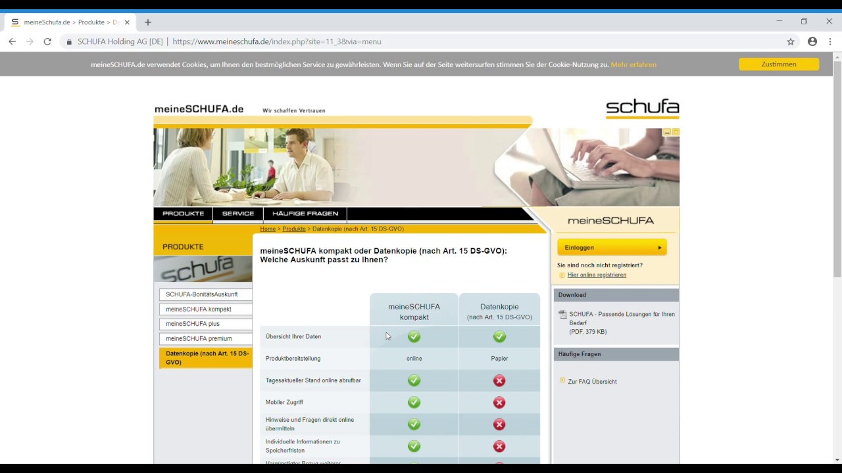Click the browser forward arrow

[30, 41]
